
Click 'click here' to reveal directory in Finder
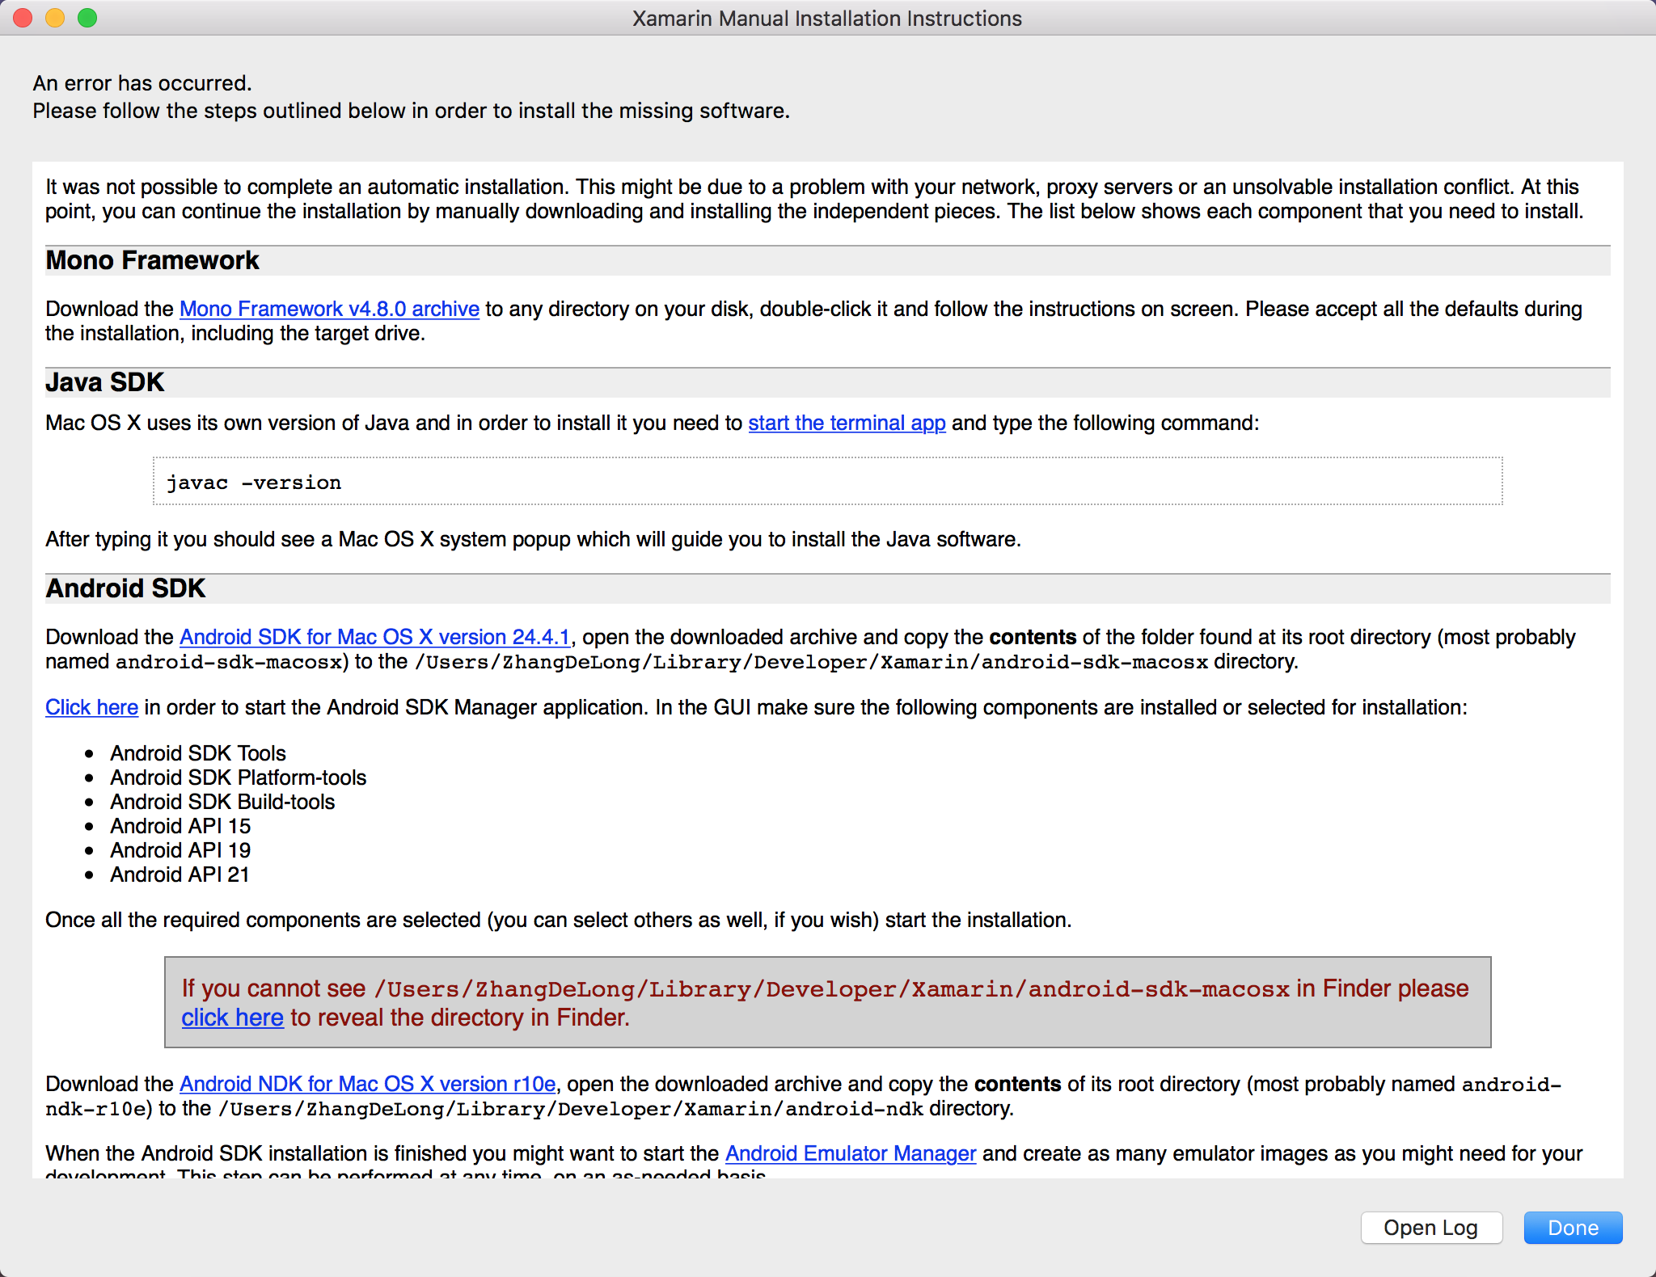(x=232, y=1018)
